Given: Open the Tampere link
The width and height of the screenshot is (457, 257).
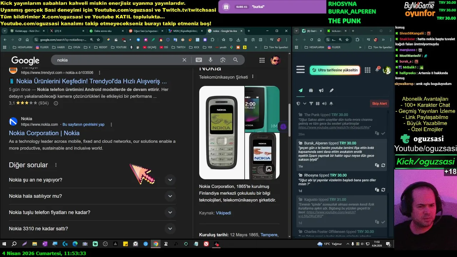Looking at the screenshot, I should [269, 235].
